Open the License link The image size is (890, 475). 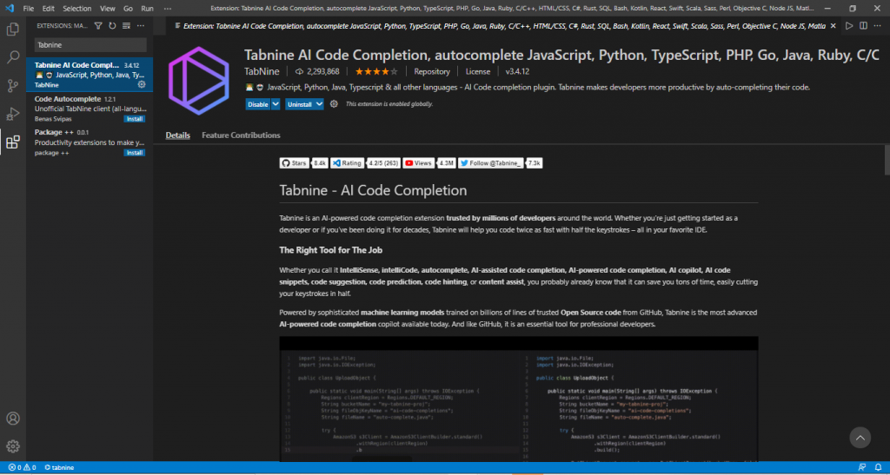[x=478, y=71]
